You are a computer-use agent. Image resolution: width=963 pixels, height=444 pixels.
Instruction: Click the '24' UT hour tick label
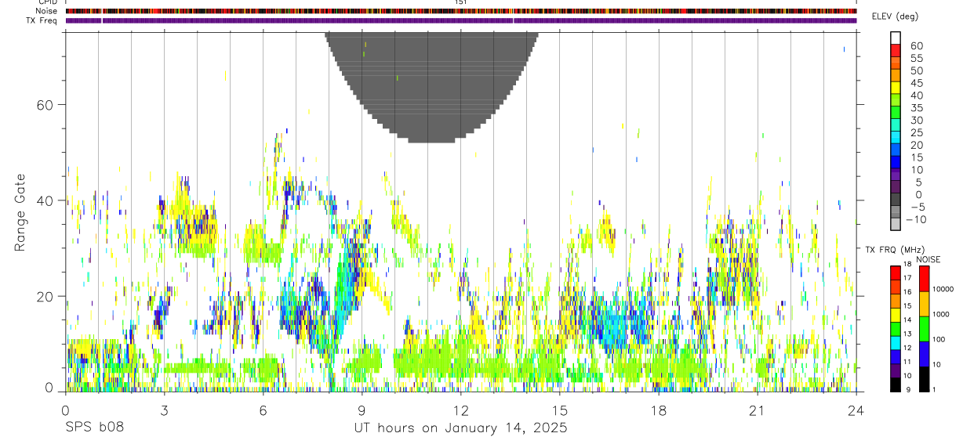(856, 410)
